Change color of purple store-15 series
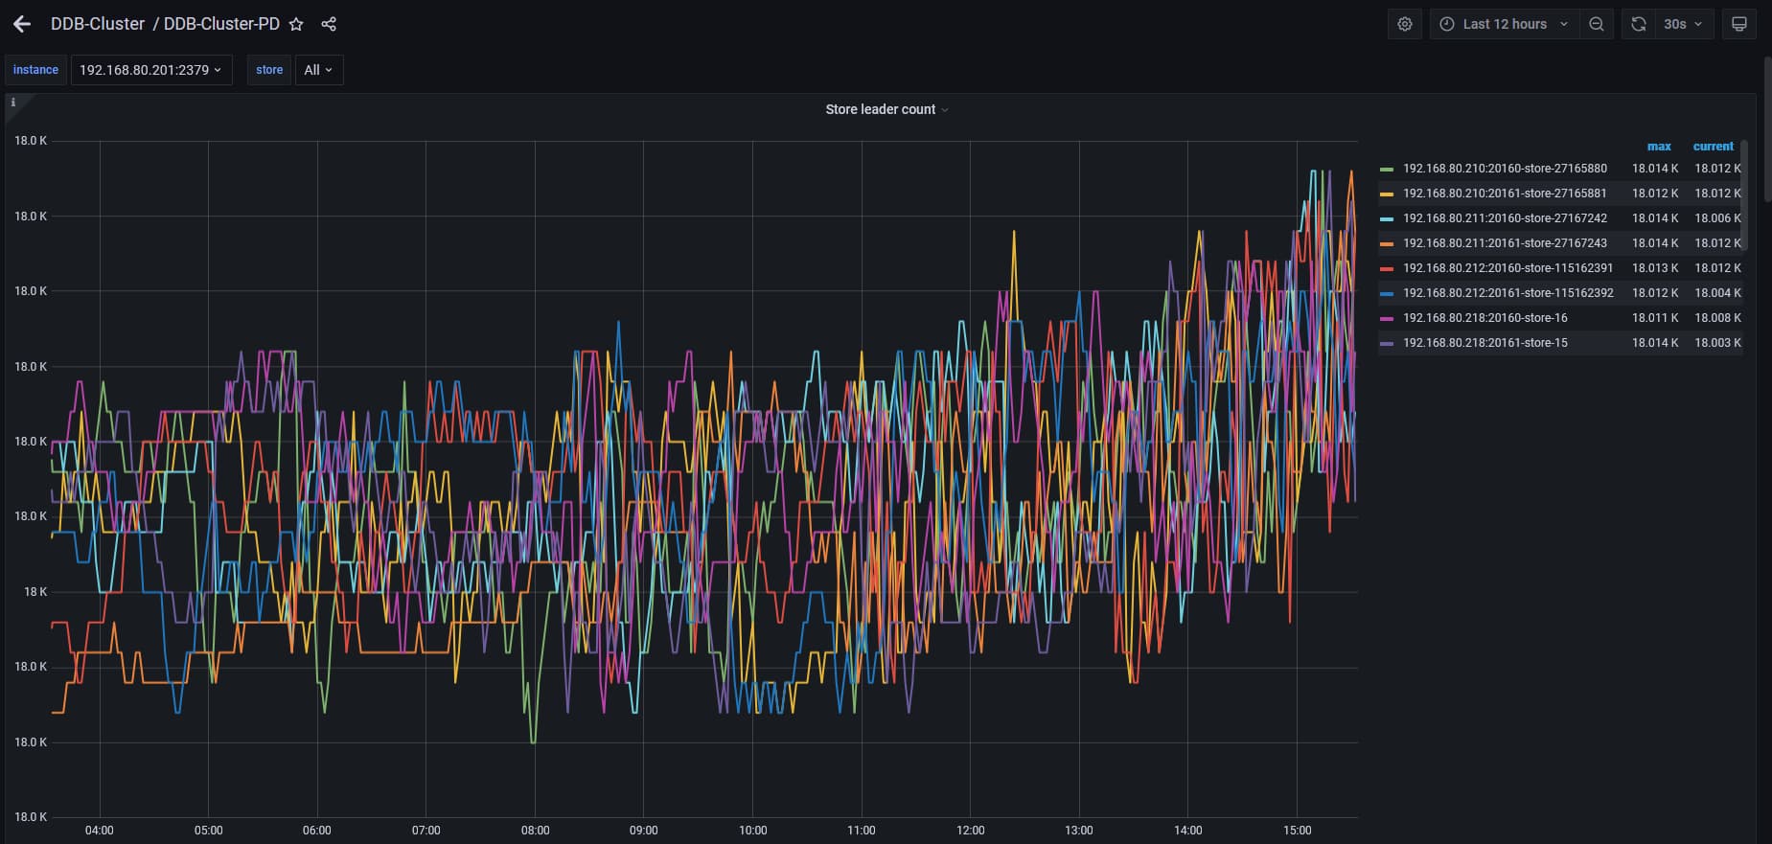Viewport: 1772px width, 844px height. pyautogui.click(x=1387, y=344)
